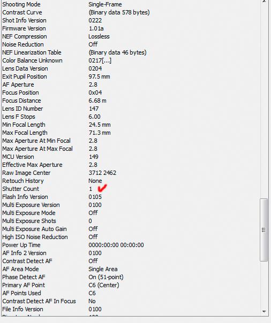
Task: Click the value 0204
Action: coord(95,68)
